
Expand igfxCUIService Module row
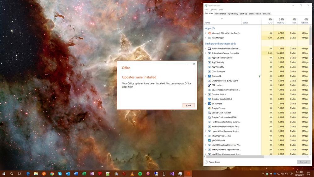(x=206, y=136)
